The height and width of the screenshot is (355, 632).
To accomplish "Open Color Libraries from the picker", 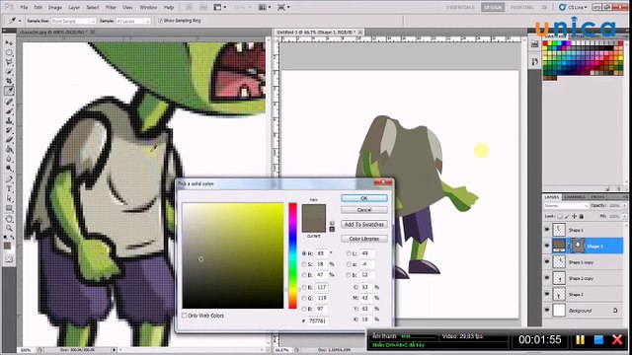I will click(364, 239).
